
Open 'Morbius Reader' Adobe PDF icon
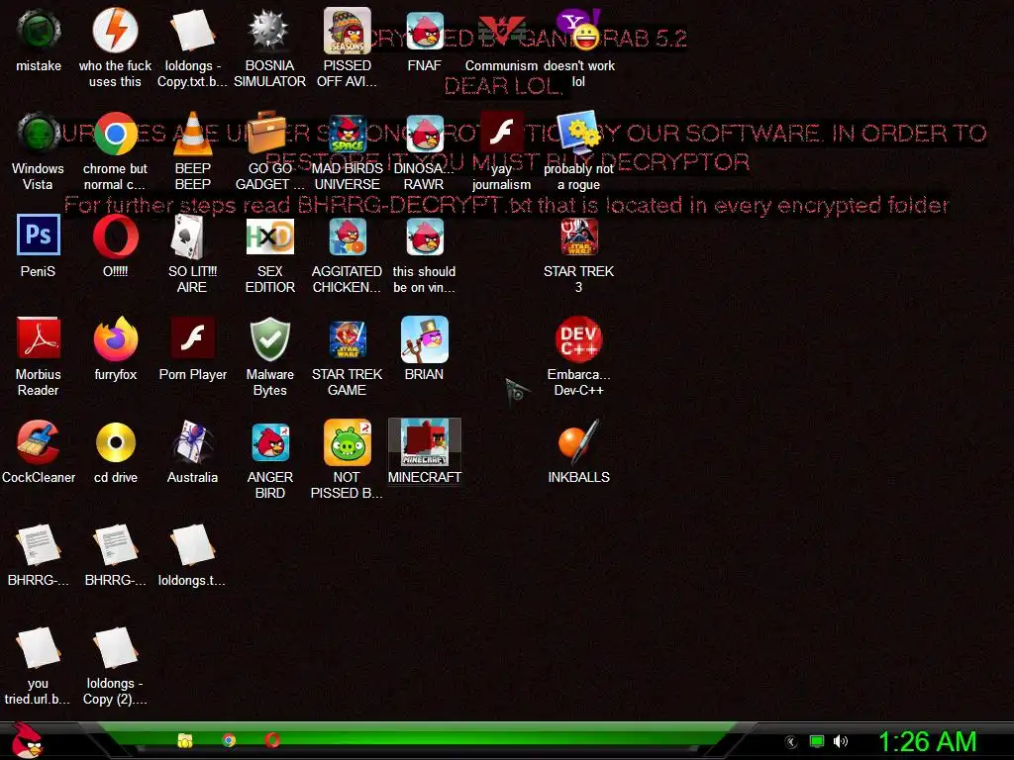pos(39,338)
